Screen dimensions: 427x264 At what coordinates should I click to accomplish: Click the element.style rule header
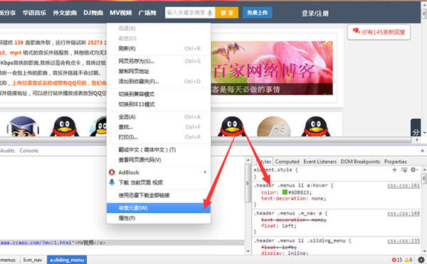(276, 170)
